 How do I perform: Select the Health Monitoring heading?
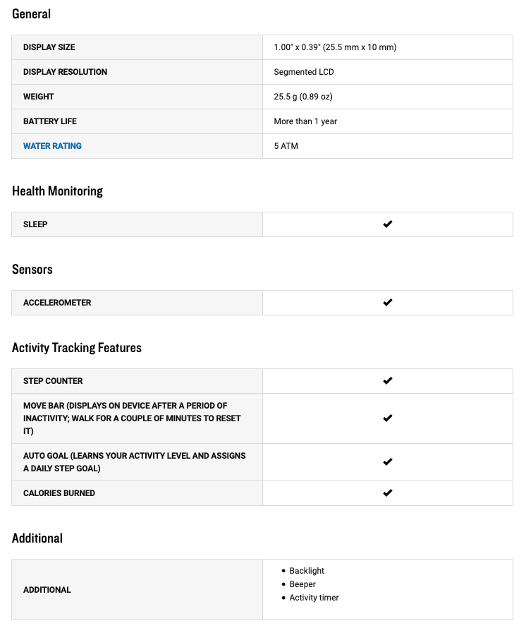(x=57, y=191)
